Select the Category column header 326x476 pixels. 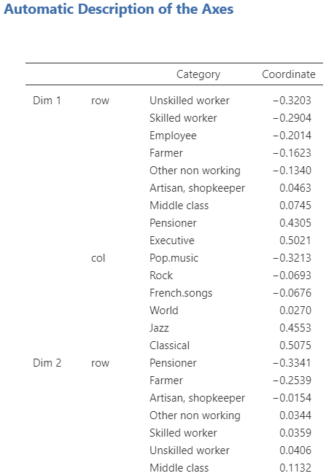(198, 74)
